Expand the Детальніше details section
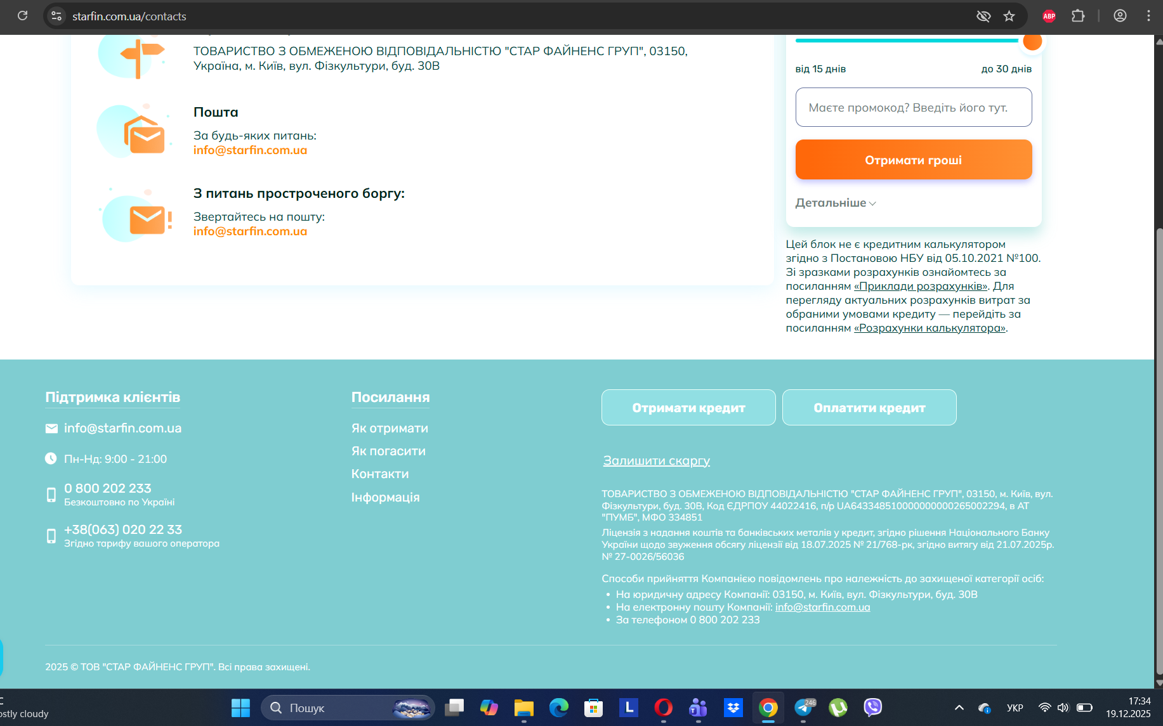The image size is (1163, 726). point(836,203)
